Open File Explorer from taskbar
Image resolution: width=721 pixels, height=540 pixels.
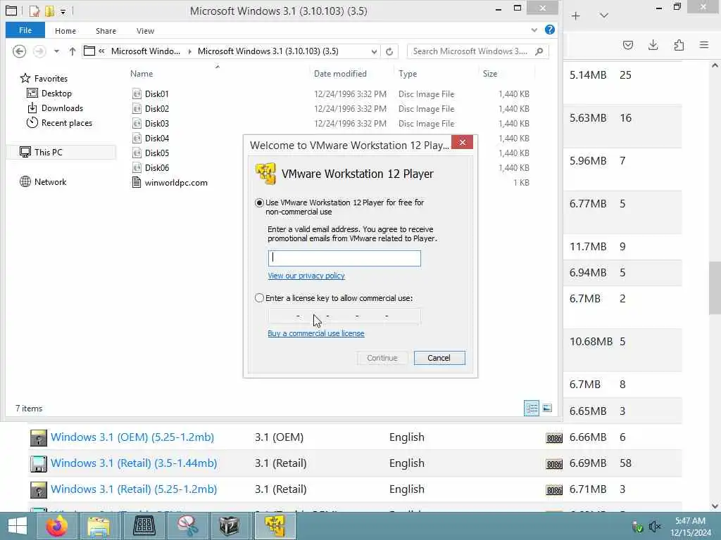(99, 526)
